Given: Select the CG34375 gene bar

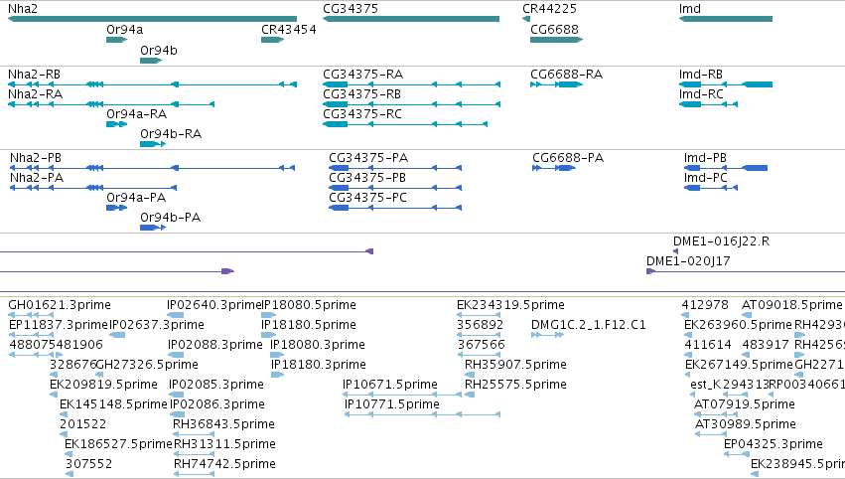Looking at the screenshot, I should point(411,19).
